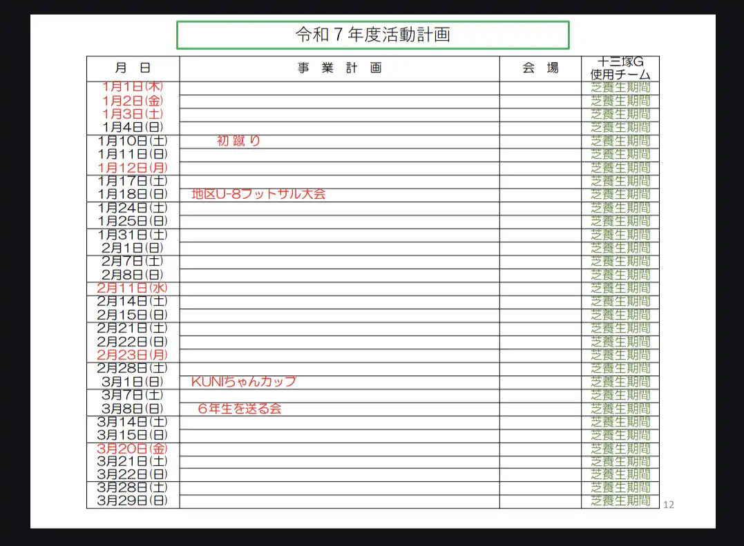Screen dimensions: 744x546
Task: Click the date 2月7日(土)
Action: click(x=133, y=261)
